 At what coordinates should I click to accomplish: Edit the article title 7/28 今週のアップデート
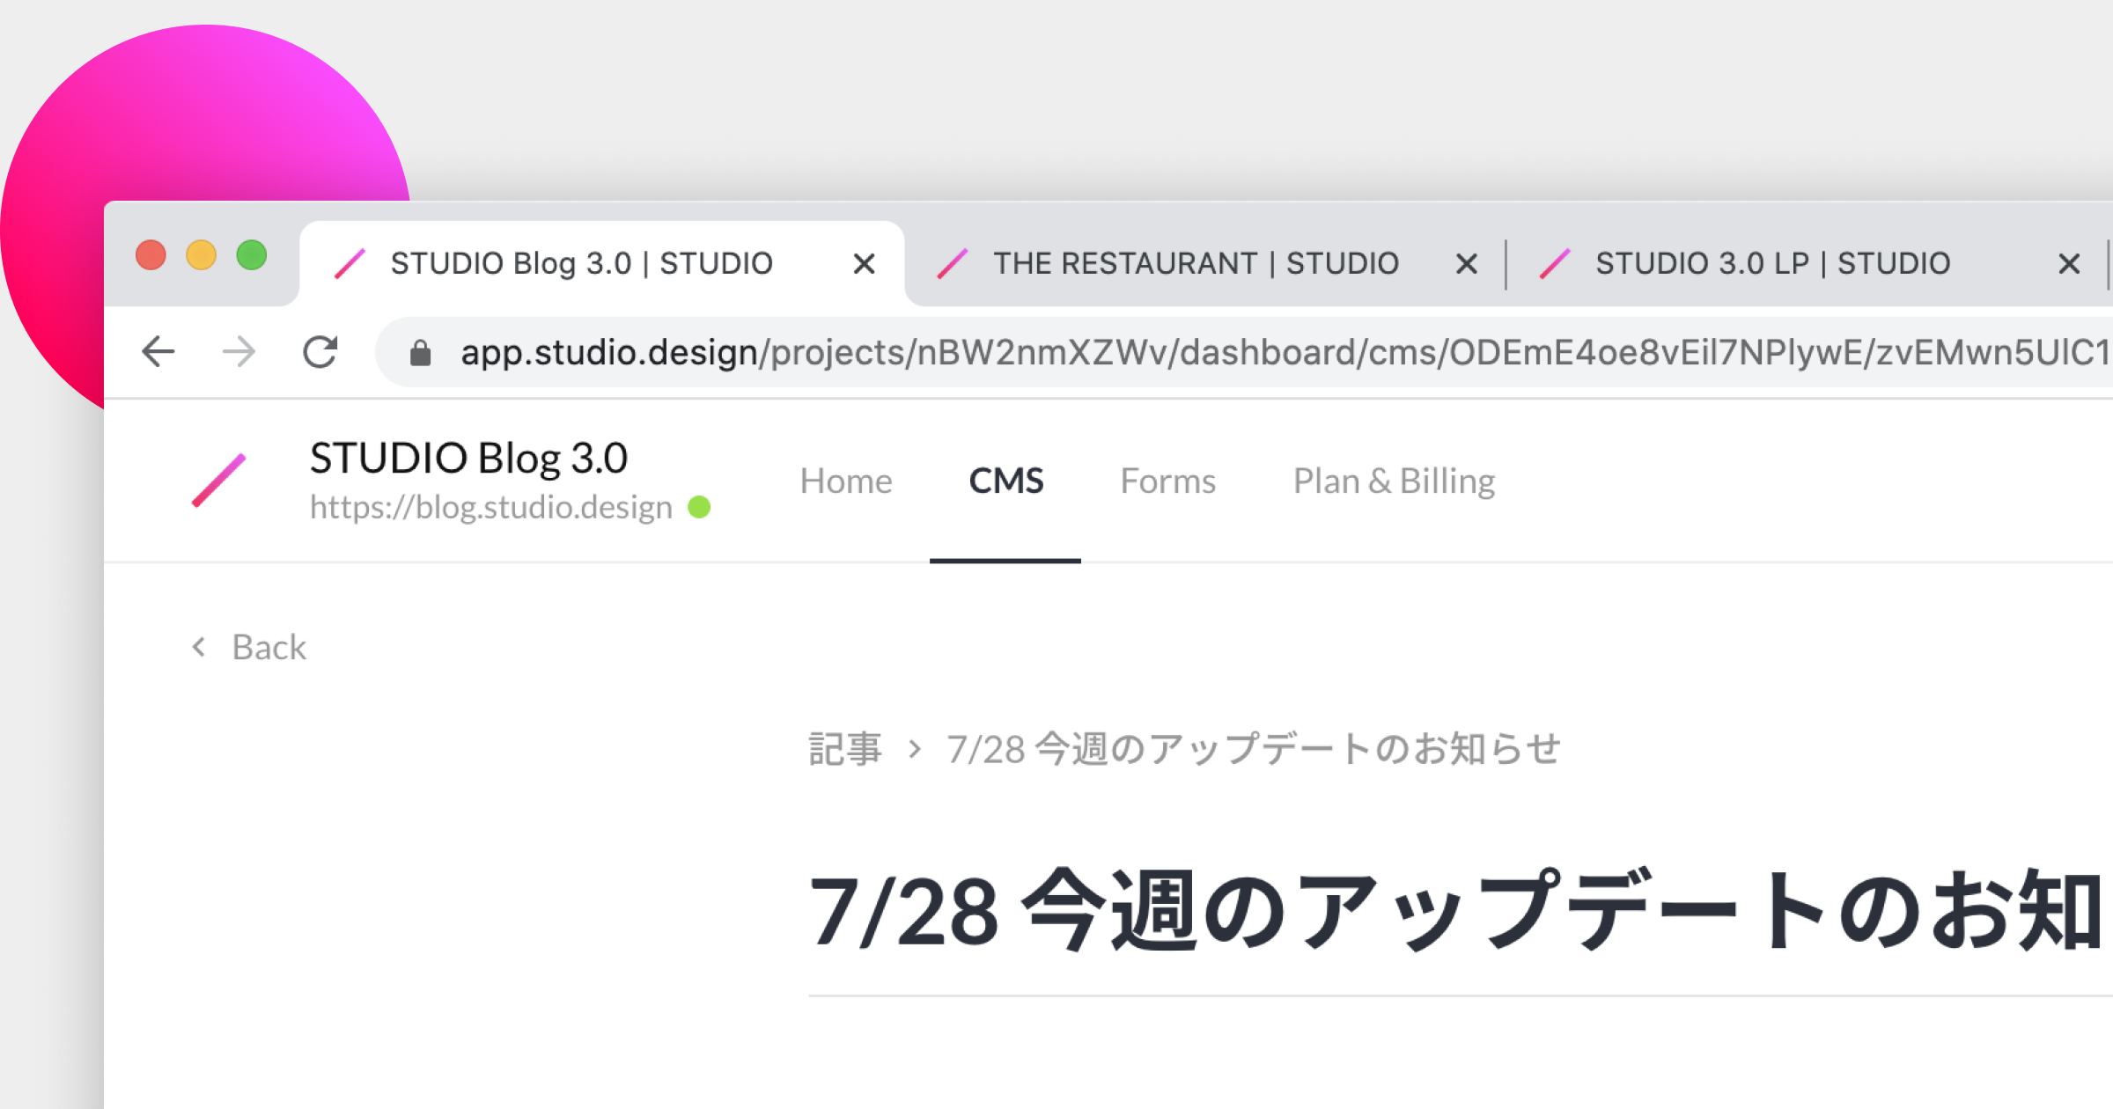[x=1461, y=912]
